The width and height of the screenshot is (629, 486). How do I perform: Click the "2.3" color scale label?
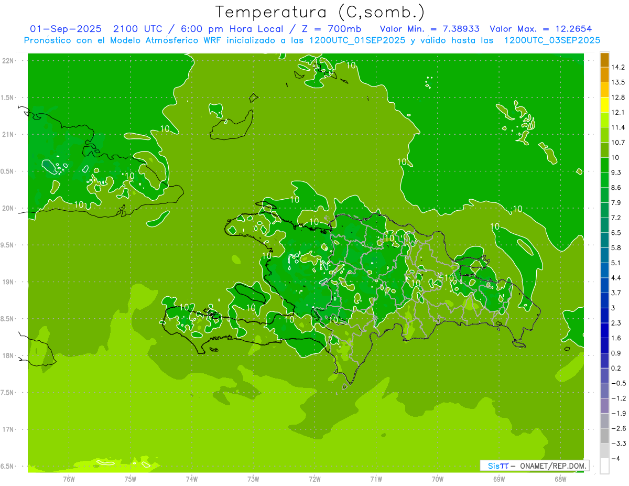point(617,323)
